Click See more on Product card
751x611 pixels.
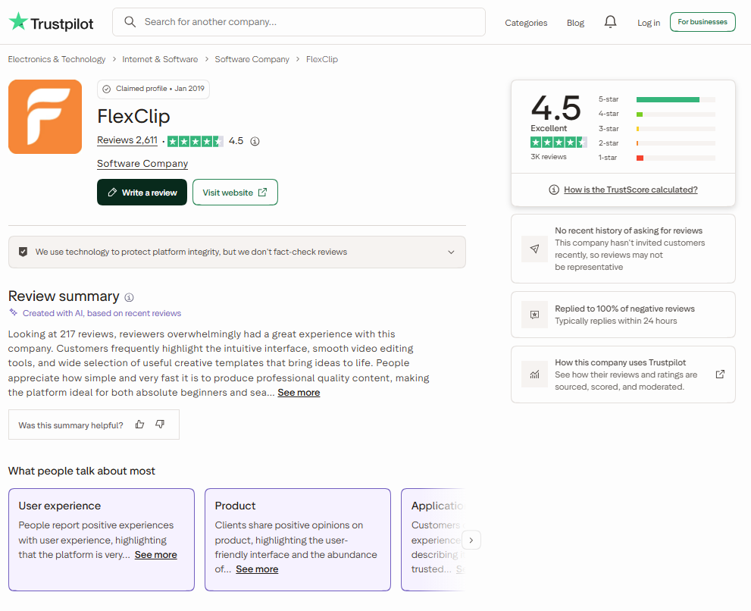[257, 569]
